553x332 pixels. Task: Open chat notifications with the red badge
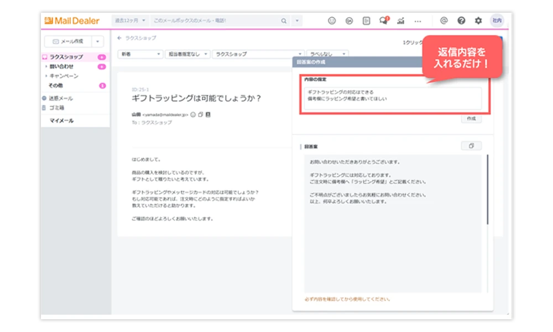[383, 20]
